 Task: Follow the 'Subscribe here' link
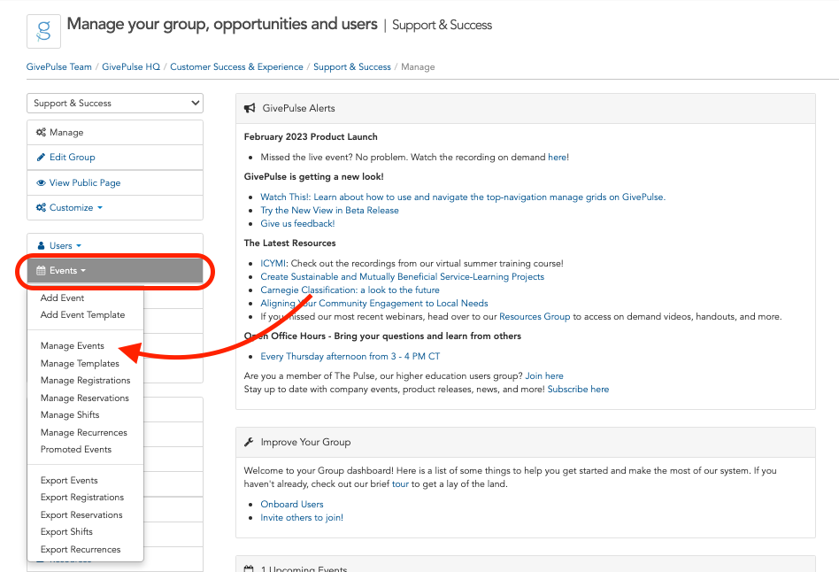coord(578,390)
